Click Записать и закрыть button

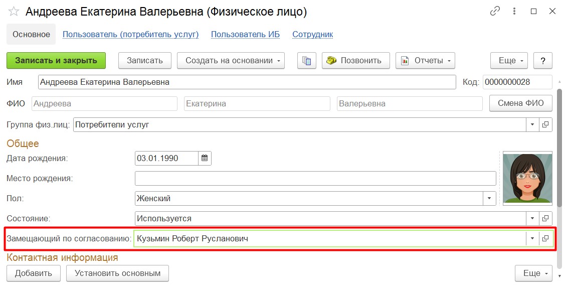(56, 61)
